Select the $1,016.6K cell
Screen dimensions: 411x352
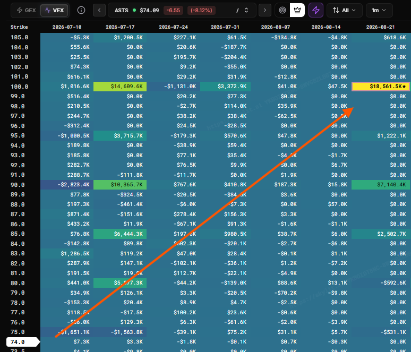[67, 87]
